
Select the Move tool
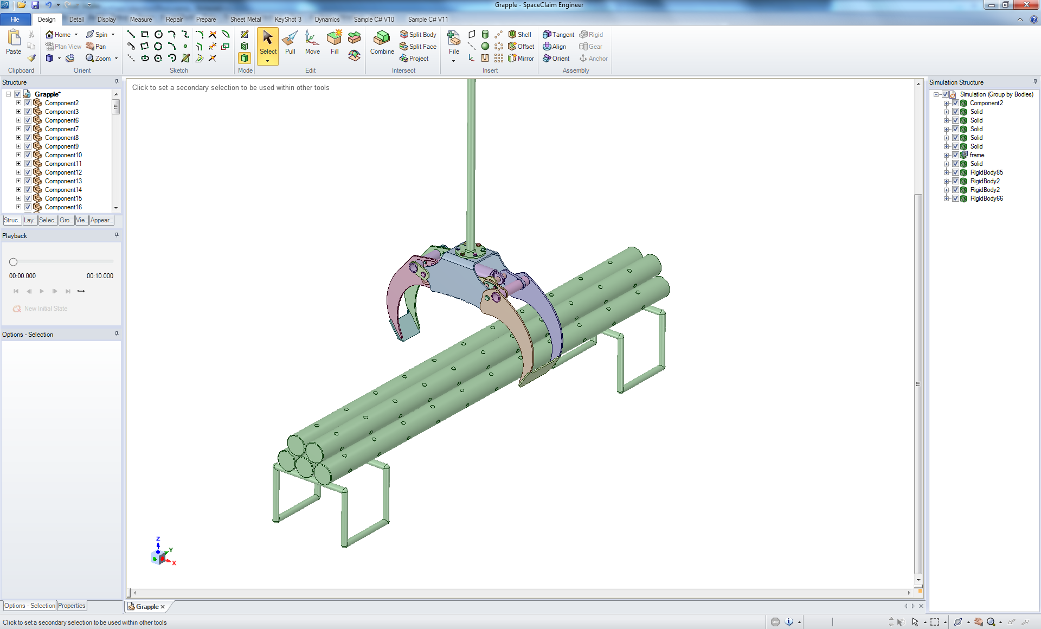312,42
